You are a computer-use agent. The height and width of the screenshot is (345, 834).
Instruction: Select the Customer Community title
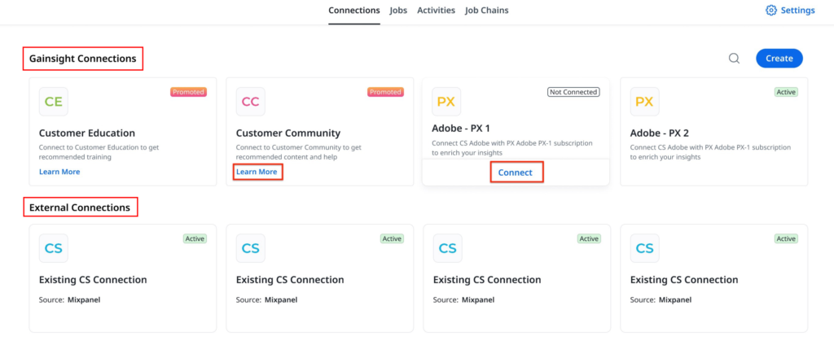click(x=288, y=133)
